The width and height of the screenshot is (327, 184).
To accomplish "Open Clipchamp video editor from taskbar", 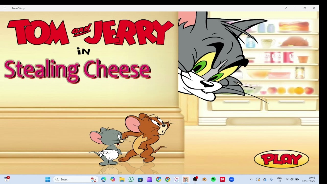I will 149,179.
